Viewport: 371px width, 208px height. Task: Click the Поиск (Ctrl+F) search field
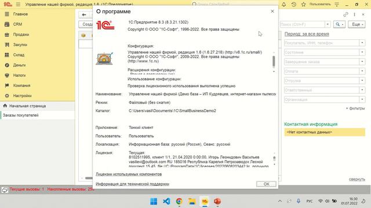pos(302,24)
